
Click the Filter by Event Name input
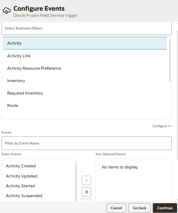(x=86, y=143)
